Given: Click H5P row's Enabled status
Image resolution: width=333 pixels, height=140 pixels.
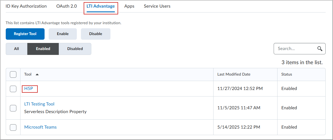Looking at the screenshot, I should (x=289, y=89).
